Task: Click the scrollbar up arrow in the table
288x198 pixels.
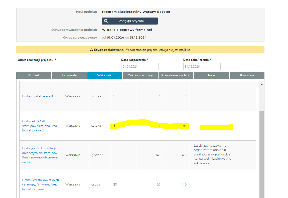Action: tap(261, 85)
